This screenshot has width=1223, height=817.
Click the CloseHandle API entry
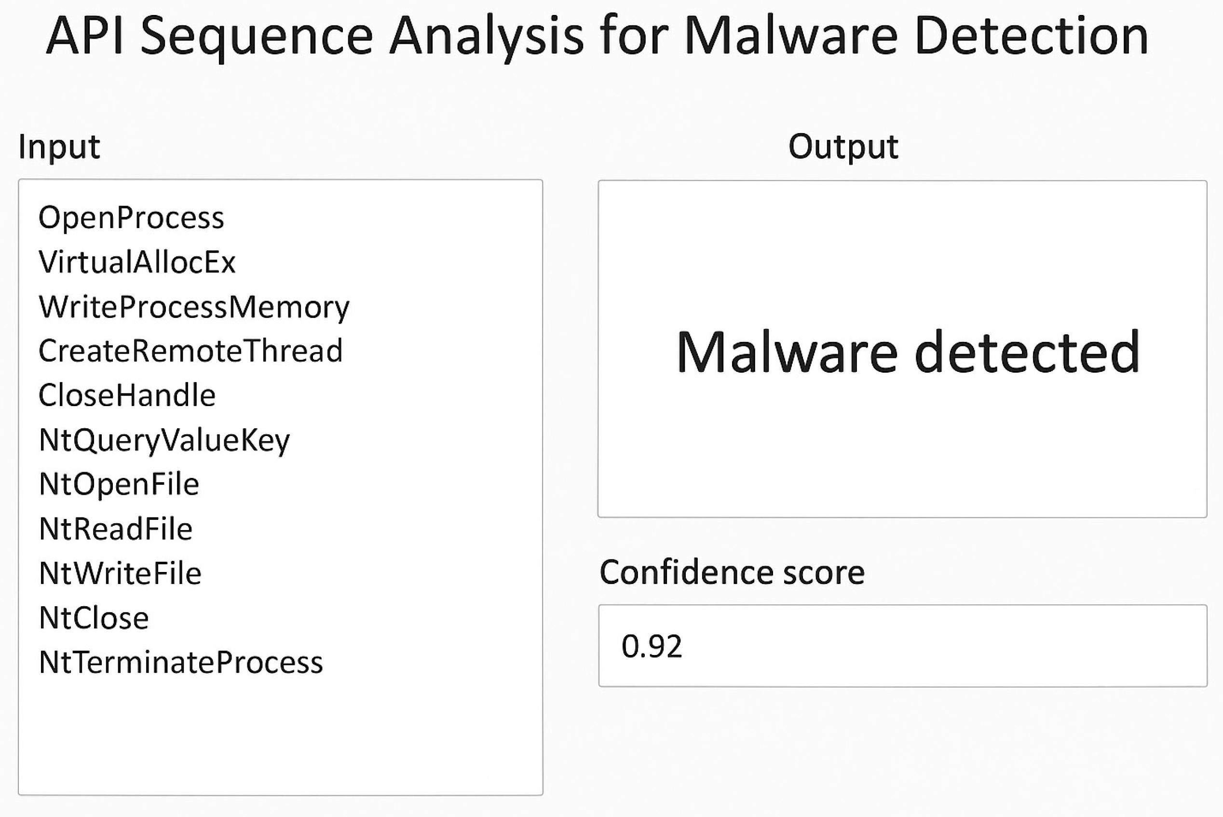click(127, 395)
